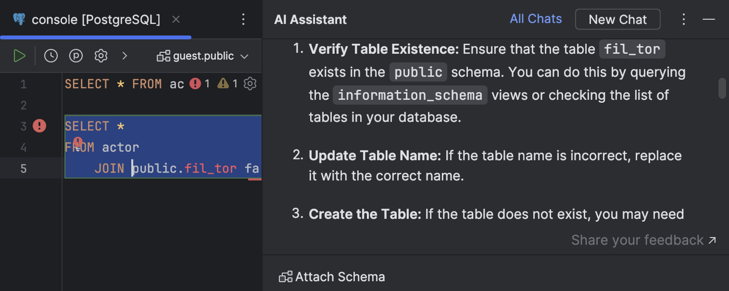This screenshot has height=291, width=729.
Task: Expand the console toolbar chevron arrow
Action: point(125,55)
